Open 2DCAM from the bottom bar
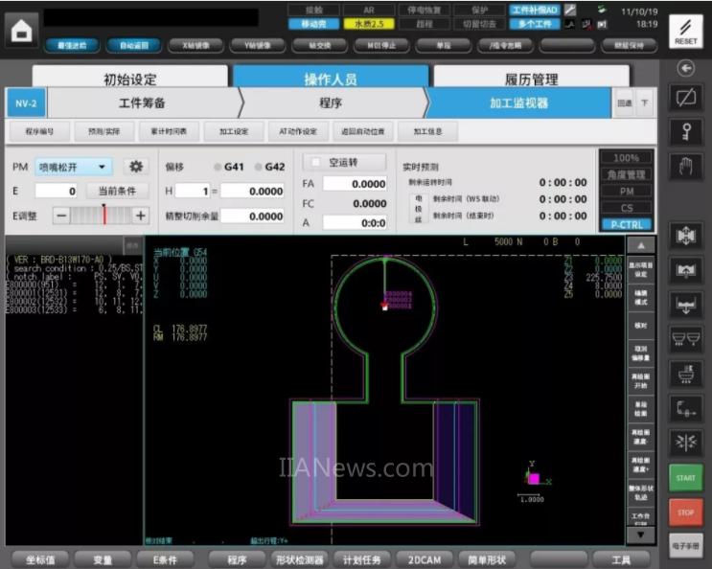This screenshot has width=712, height=569. coord(424,559)
